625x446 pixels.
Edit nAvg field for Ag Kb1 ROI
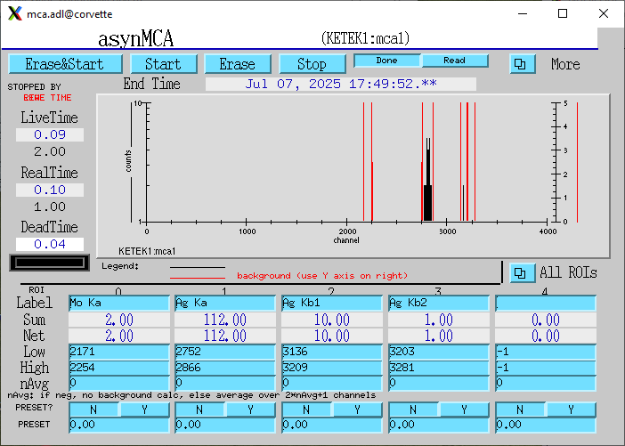click(332, 383)
